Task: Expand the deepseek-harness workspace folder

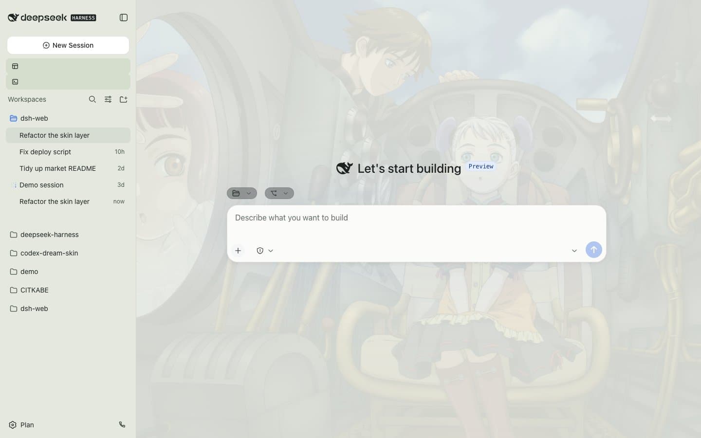Action: click(x=68, y=235)
